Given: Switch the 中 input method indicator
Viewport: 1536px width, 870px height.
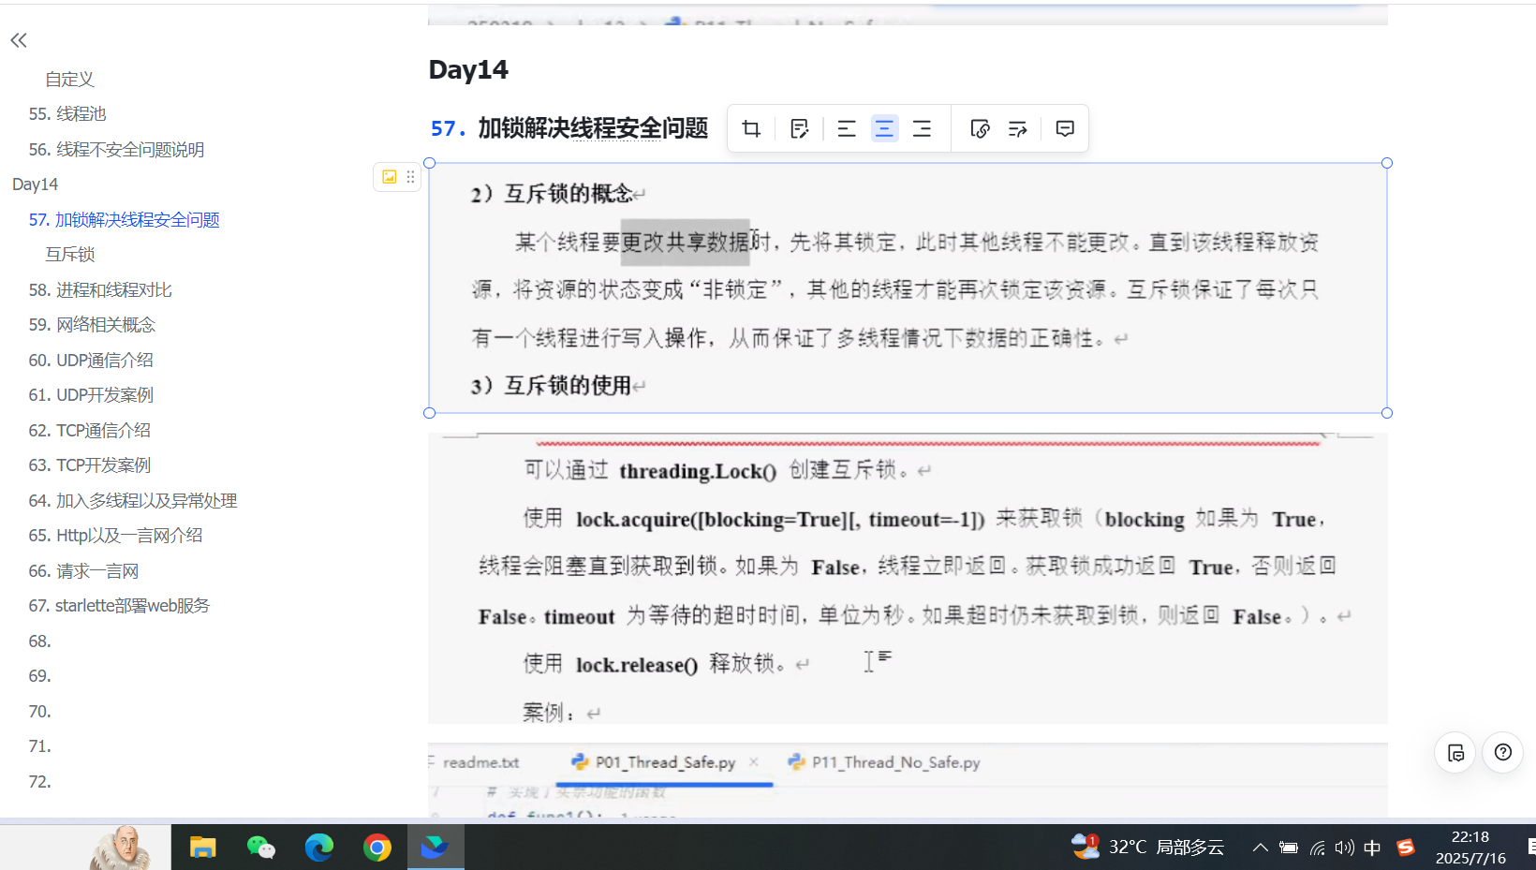Looking at the screenshot, I should tap(1372, 848).
